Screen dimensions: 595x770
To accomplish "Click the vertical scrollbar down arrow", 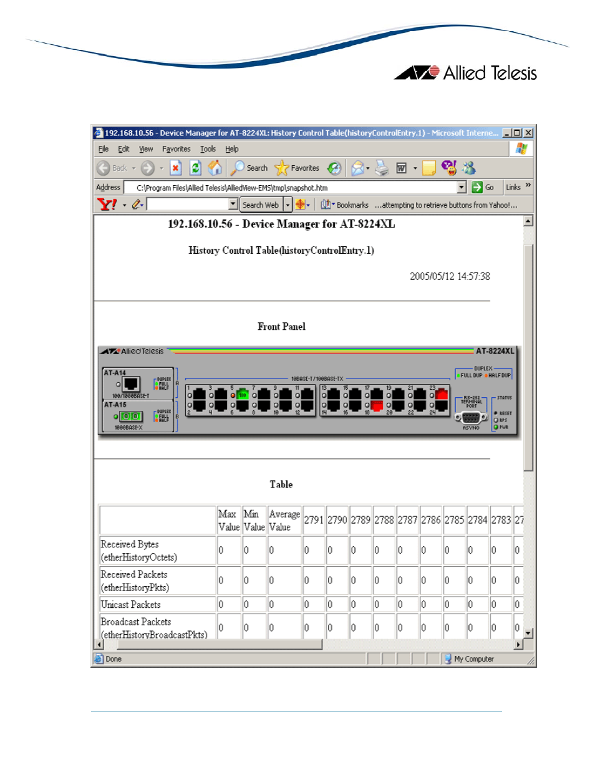I will point(528,633).
